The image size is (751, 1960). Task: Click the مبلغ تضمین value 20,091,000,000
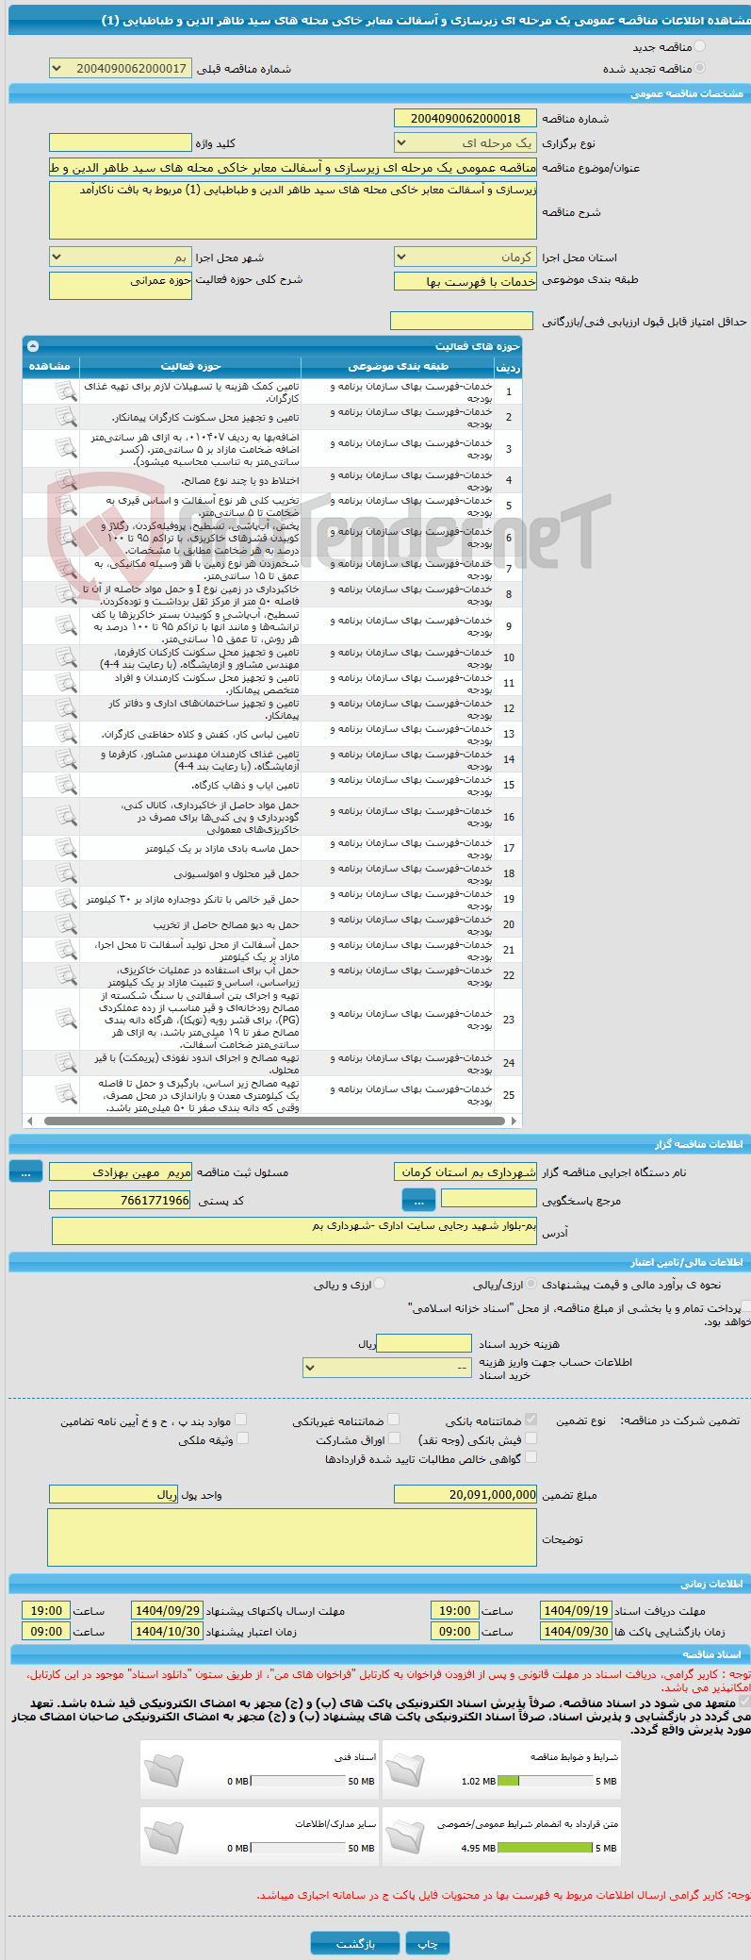(x=465, y=1494)
